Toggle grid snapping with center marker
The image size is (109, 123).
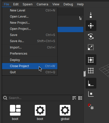coord(91,60)
